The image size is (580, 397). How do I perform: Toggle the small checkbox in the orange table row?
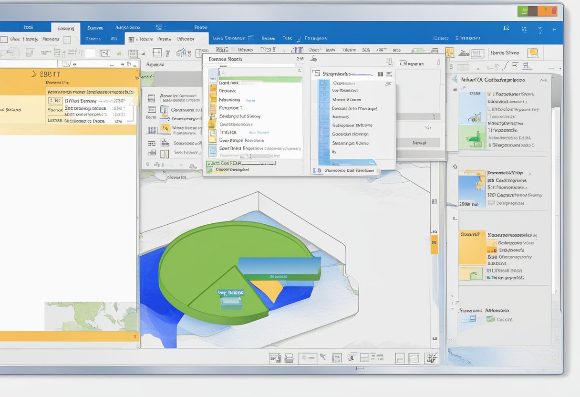pos(56,101)
